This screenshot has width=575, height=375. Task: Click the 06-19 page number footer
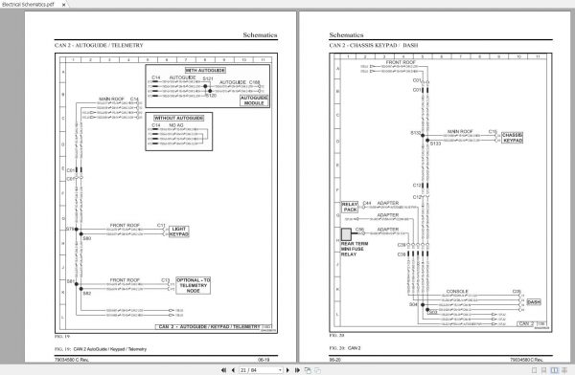click(264, 360)
